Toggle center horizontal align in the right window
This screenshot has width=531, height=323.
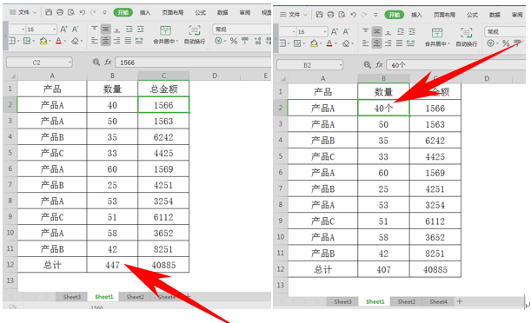pyautogui.click(x=376, y=43)
